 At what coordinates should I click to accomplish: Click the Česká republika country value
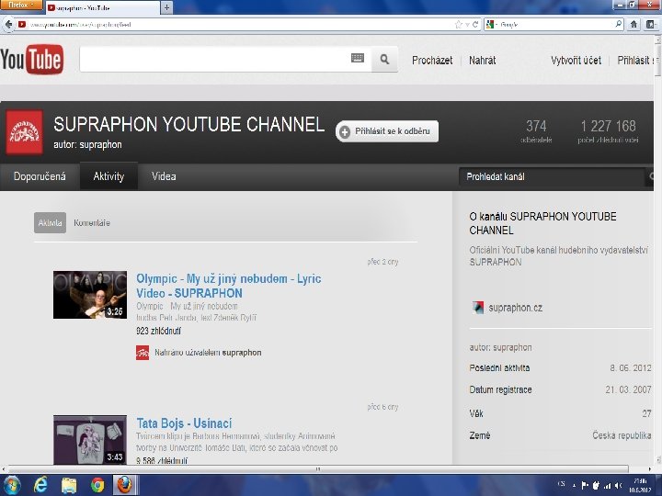point(622,435)
